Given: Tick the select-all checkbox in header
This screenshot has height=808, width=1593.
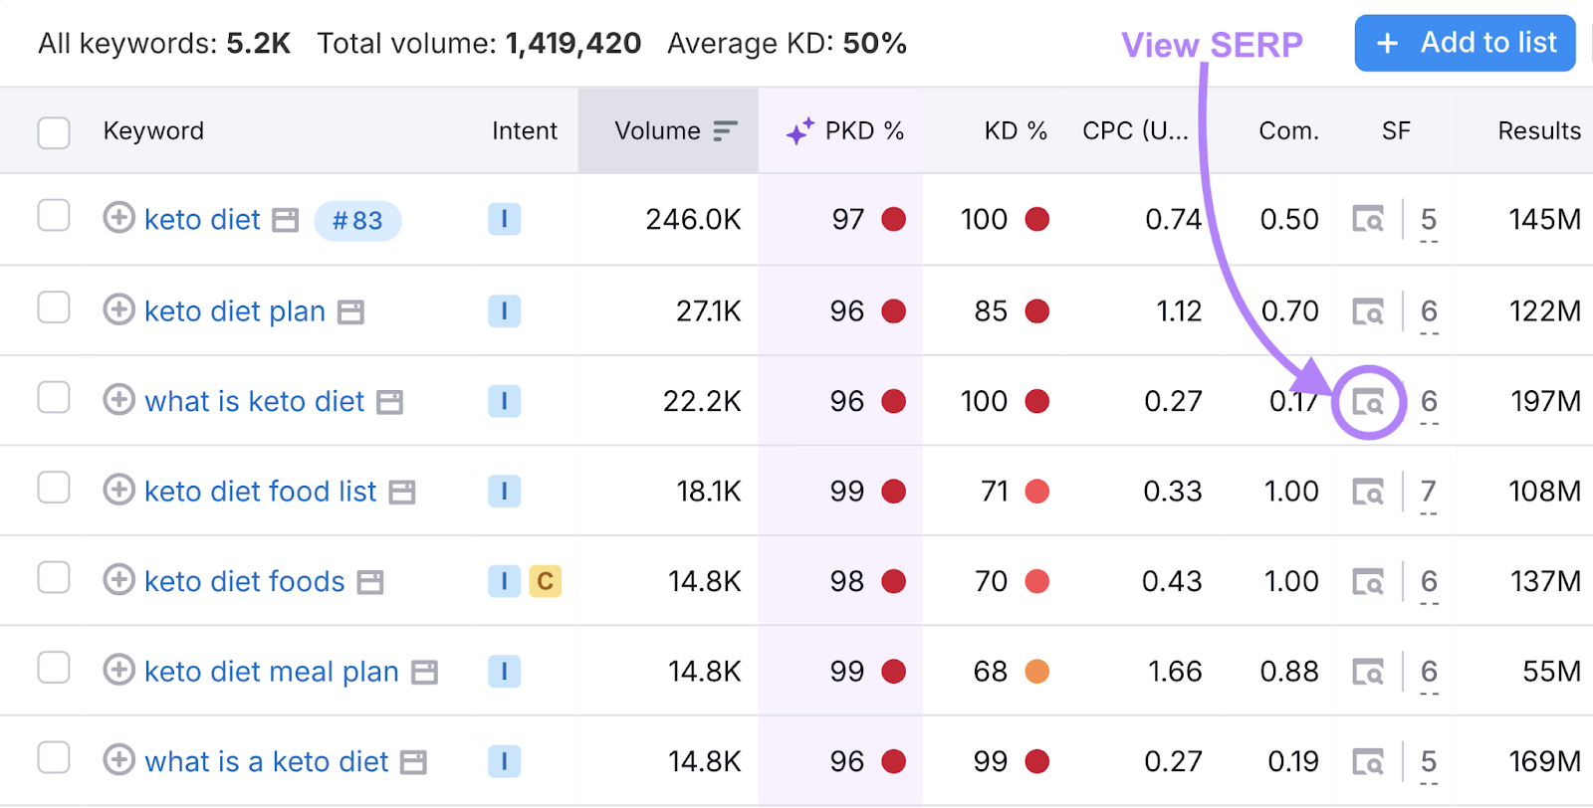Looking at the screenshot, I should [x=54, y=132].
